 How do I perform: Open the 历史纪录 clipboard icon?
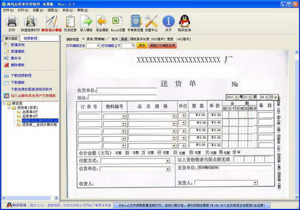[70, 21]
